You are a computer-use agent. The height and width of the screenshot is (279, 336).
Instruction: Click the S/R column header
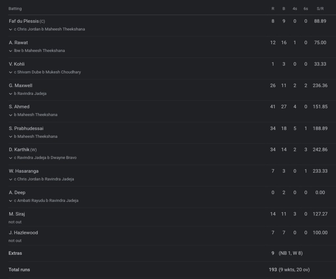(x=320, y=9)
